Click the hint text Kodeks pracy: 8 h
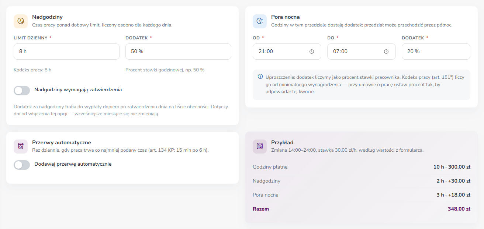Viewport: 484px width, 229px height. click(x=32, y=70)
